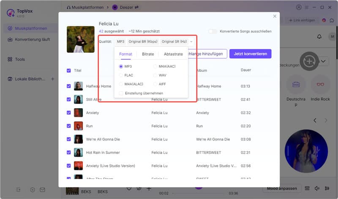Click the artist portrait in main window
The width and height of the screenshot is (338, 199).
coord(306,151)
